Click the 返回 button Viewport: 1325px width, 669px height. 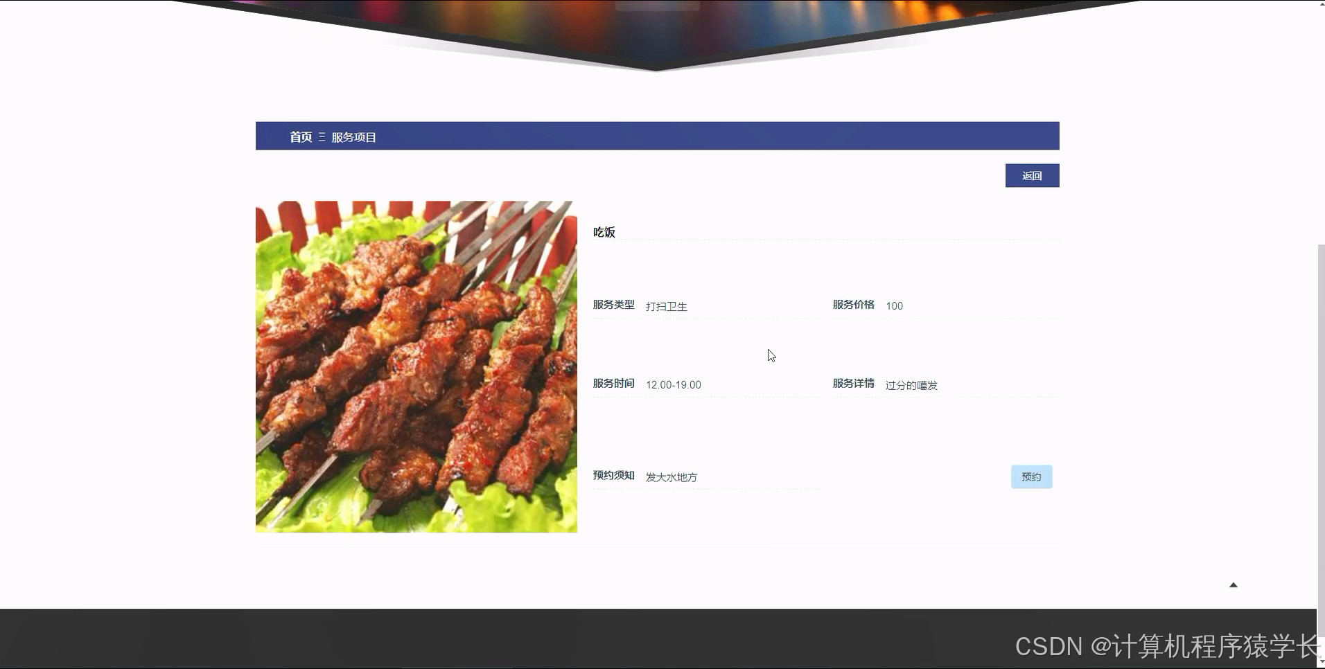(1032, 175)
